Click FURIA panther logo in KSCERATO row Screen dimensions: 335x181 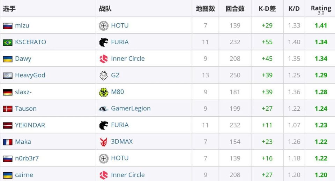104,42
